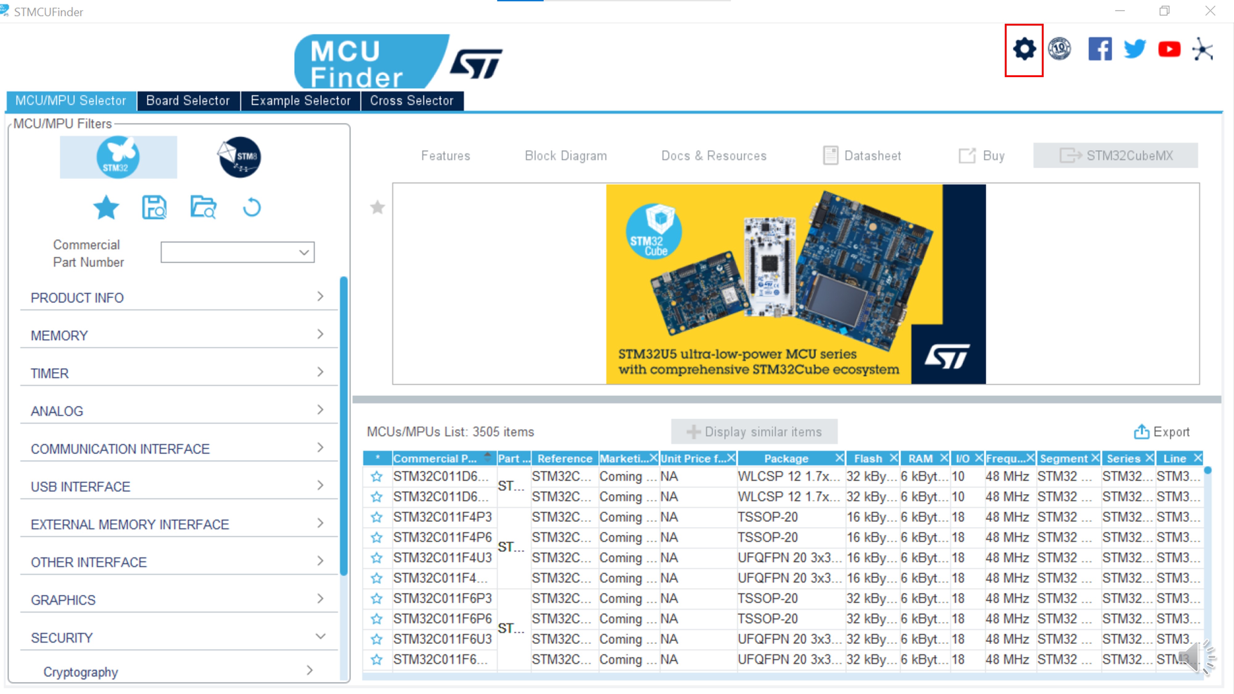The height and width of the screenshot is (694, 1234).
Task: Save the current search filter icon
Action: (154, 207)
